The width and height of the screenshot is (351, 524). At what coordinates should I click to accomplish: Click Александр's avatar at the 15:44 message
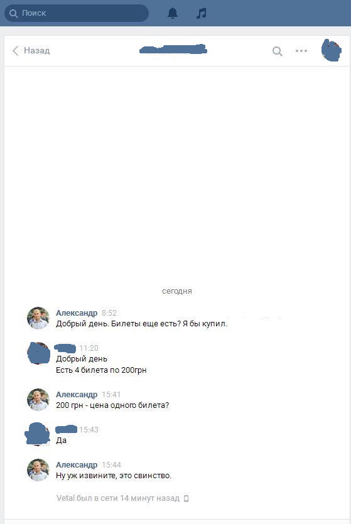click(38, 470)
